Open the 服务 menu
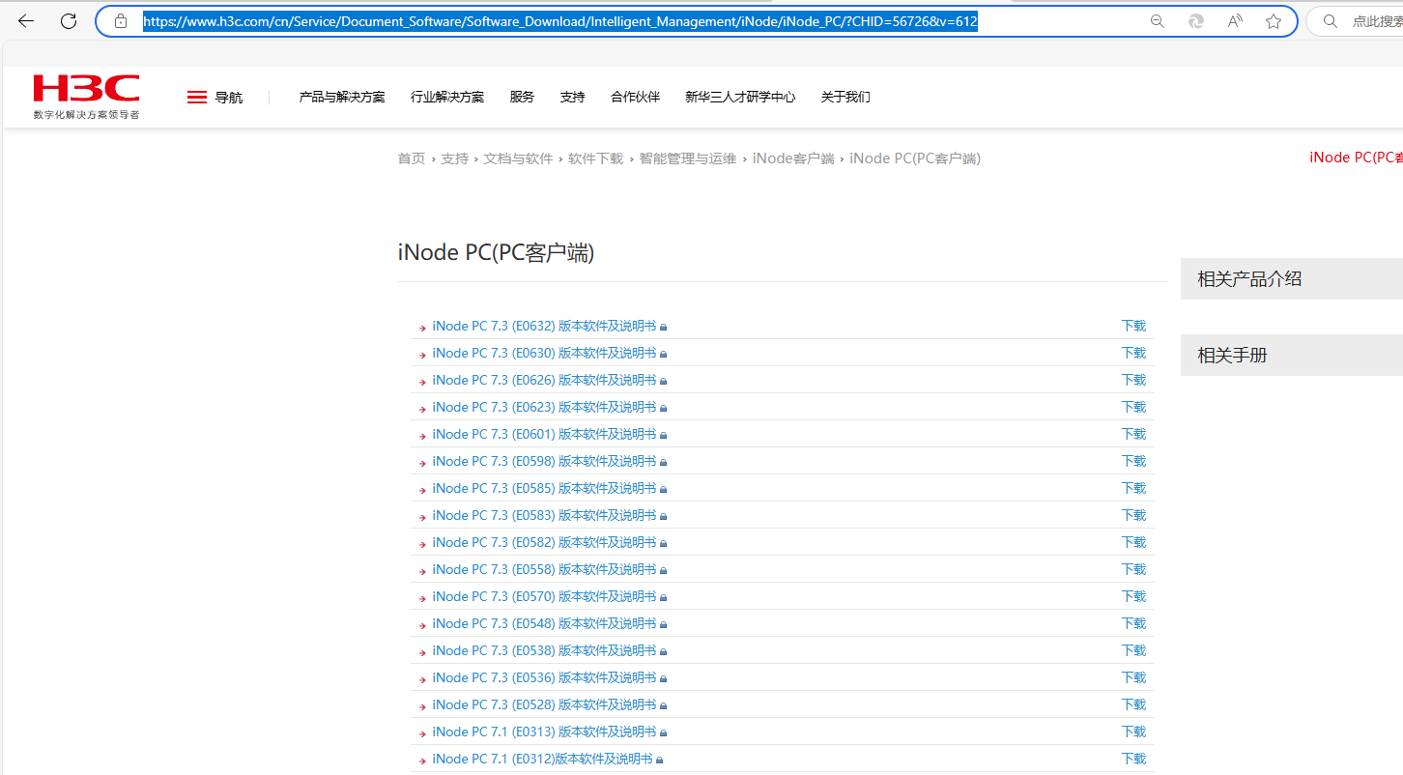The image size is (1403, 775). point(522,97)
